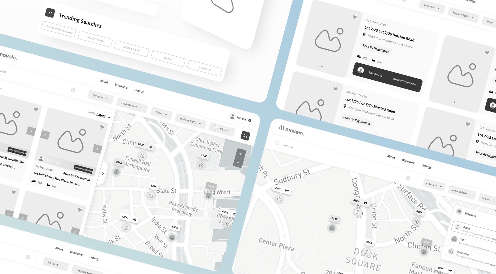Click the 680K VR marker below Sudbury St
Image resolution: width=496 pixels, height=274 pixels.
tap(282, 190)
